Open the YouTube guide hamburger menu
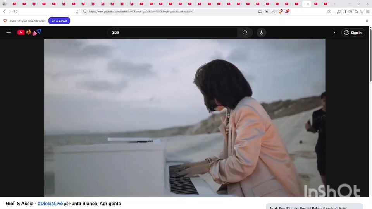The width and height of the screenshot is (372, 209). 9,33
